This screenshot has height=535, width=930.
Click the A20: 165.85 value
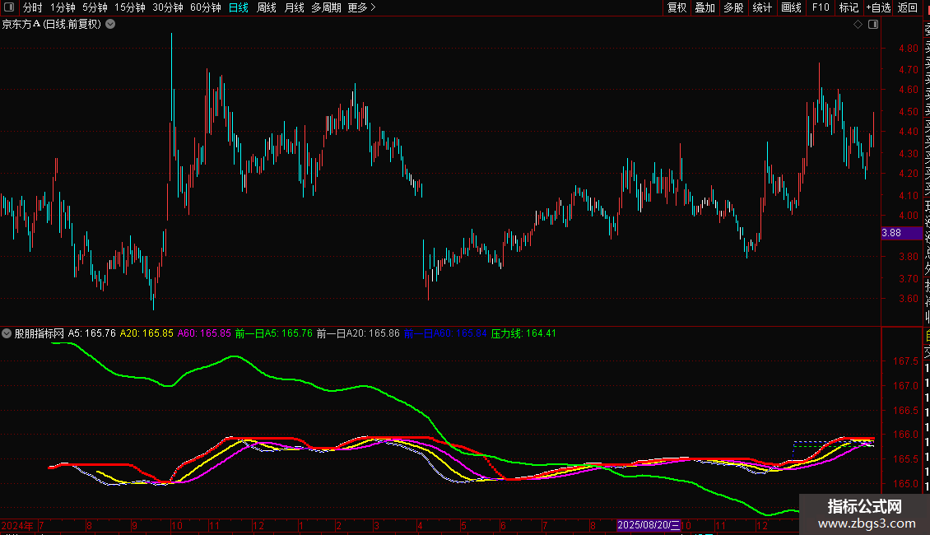point(146,333)
